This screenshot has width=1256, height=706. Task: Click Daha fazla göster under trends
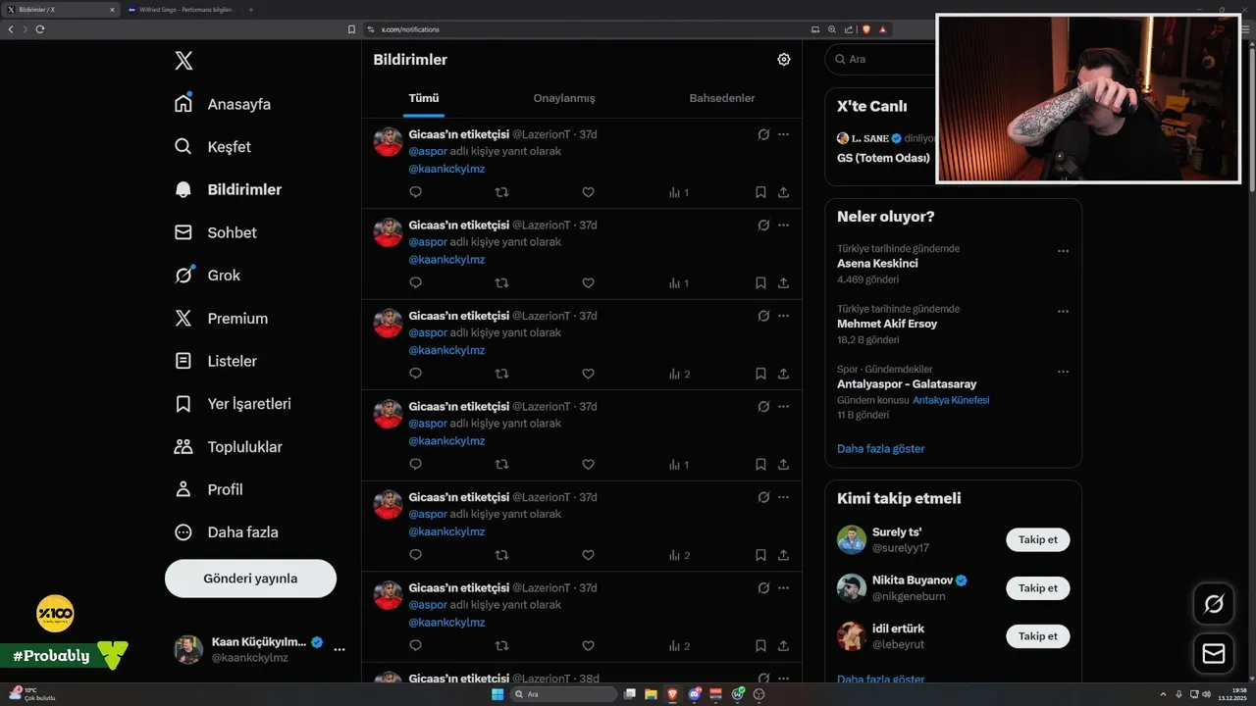tap(881, 448)
